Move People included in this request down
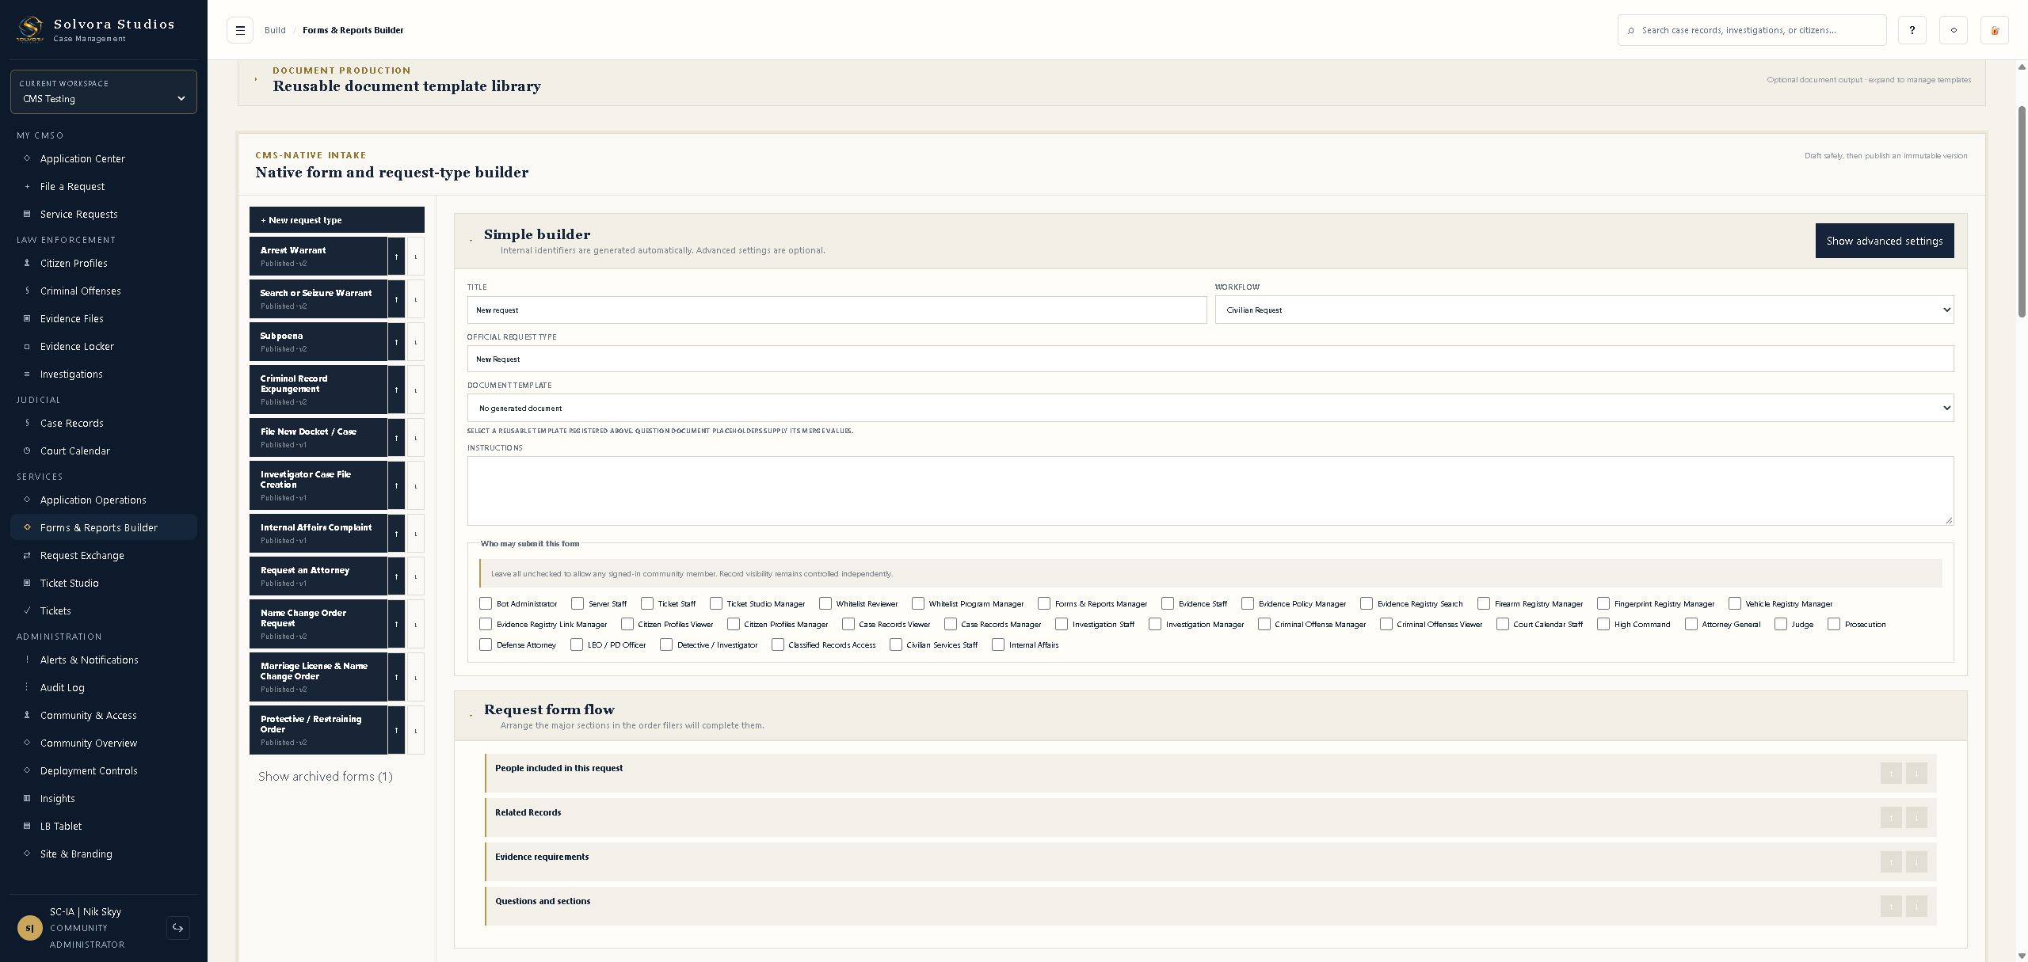 tap(1916, 774)
